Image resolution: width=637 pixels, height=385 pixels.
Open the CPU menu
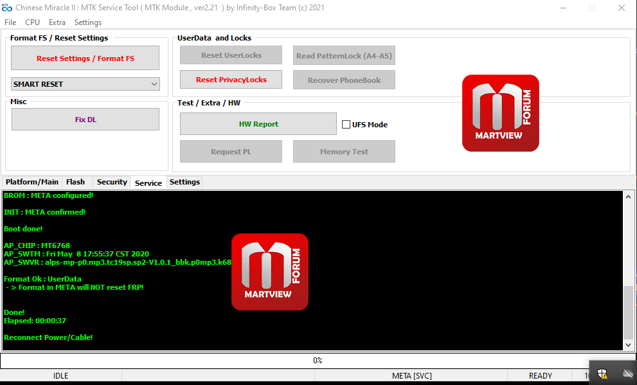[x=33, y=22]
